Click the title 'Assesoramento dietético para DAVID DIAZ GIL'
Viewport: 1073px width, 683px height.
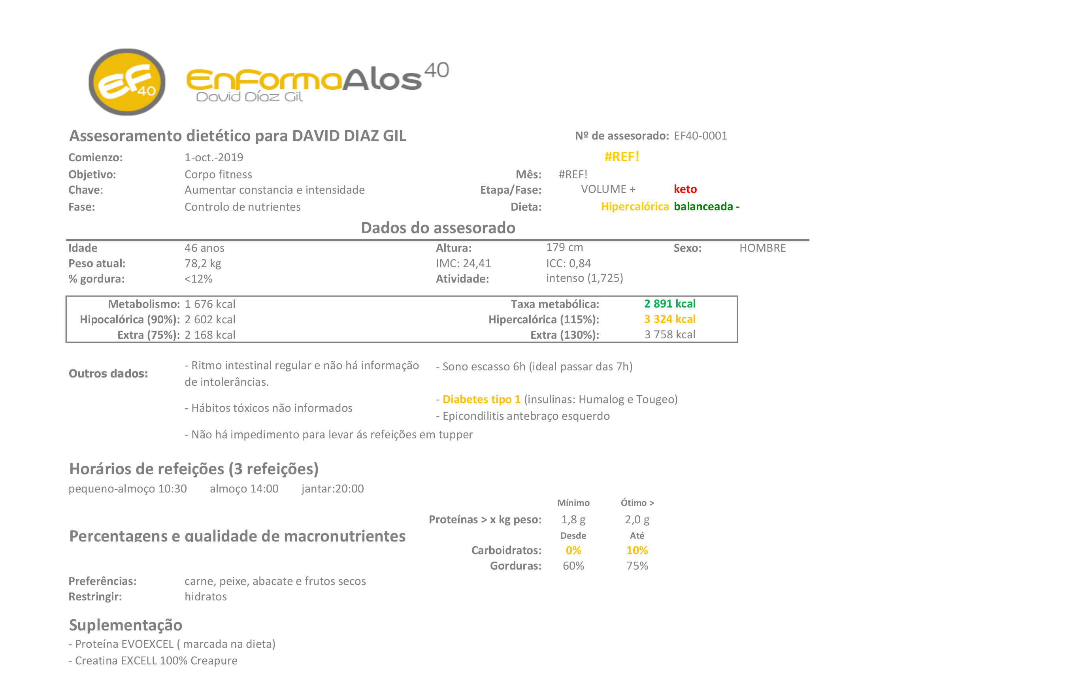(x=238, y=136)
